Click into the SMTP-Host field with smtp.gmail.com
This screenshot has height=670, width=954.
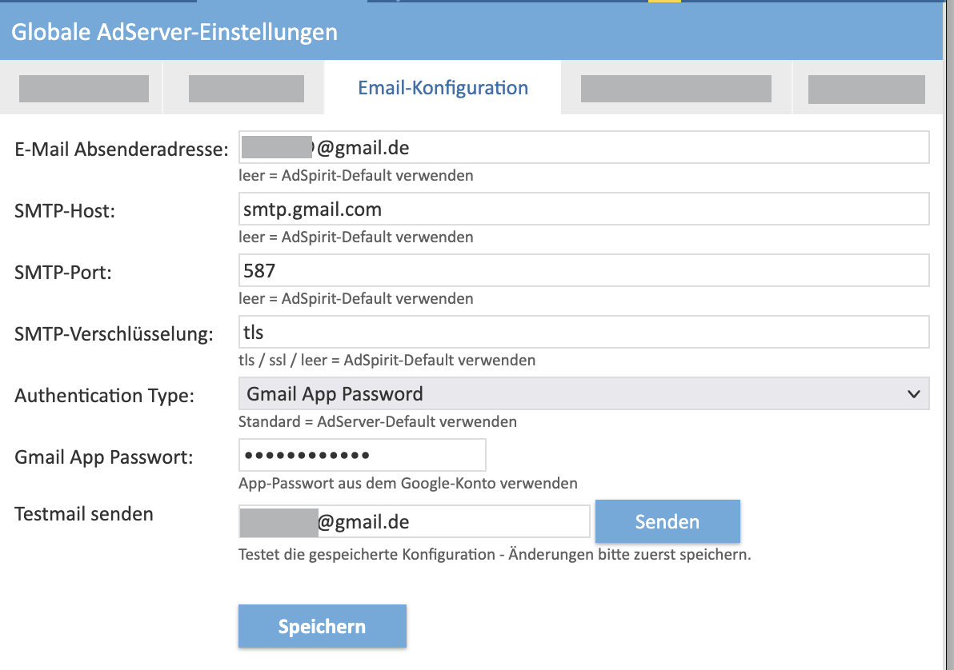(x=583, y=209)
